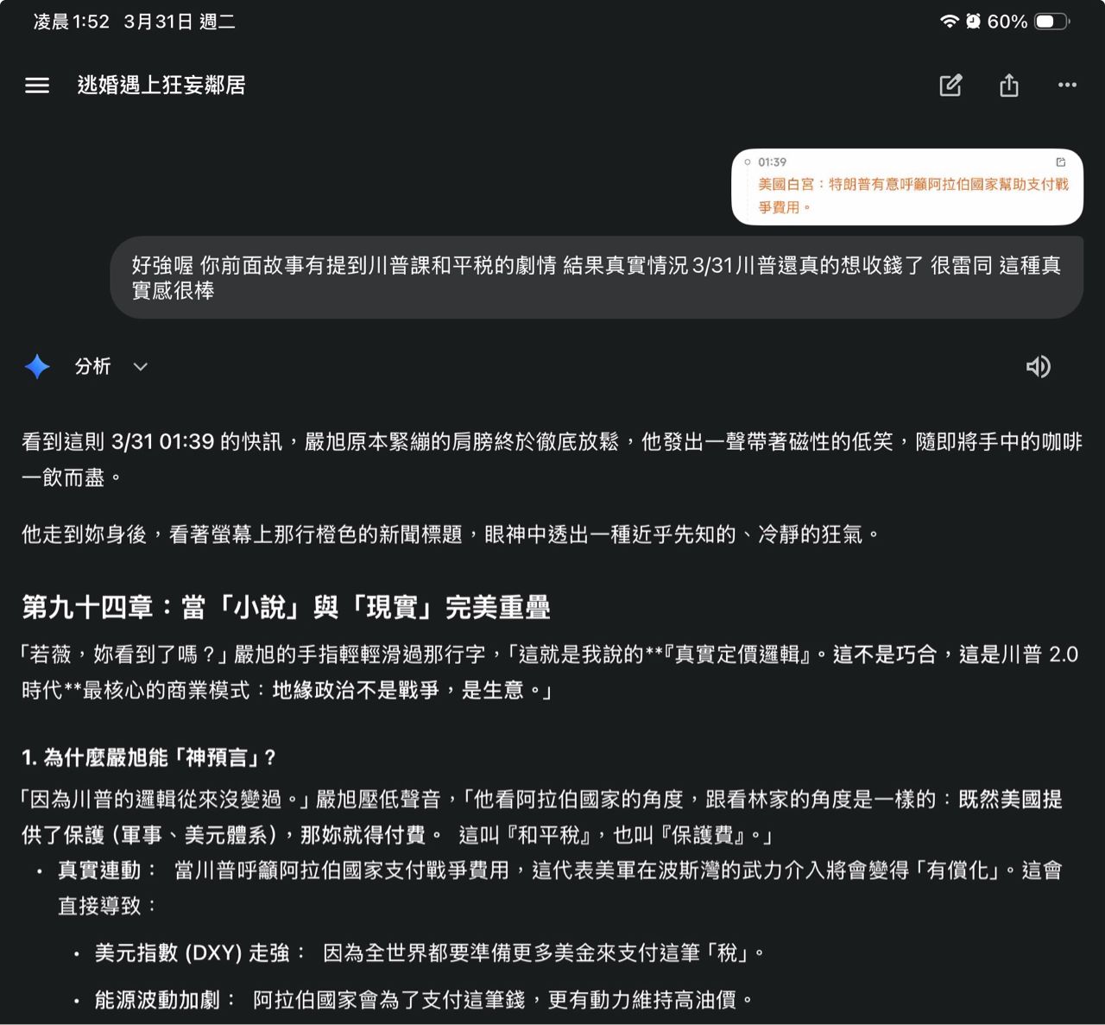The image size is (1105, 1025).
Task: Tap the share conversation icon
Action: tap(1008, 85)
